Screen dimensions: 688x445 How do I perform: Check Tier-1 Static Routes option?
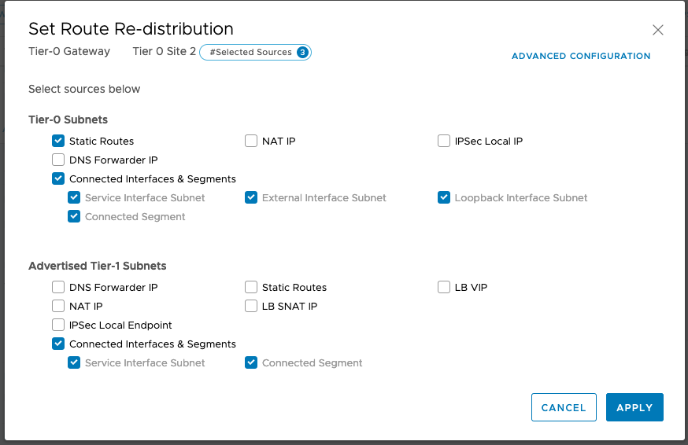251,288
